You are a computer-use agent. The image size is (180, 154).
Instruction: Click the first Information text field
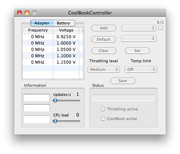[37, 98]
